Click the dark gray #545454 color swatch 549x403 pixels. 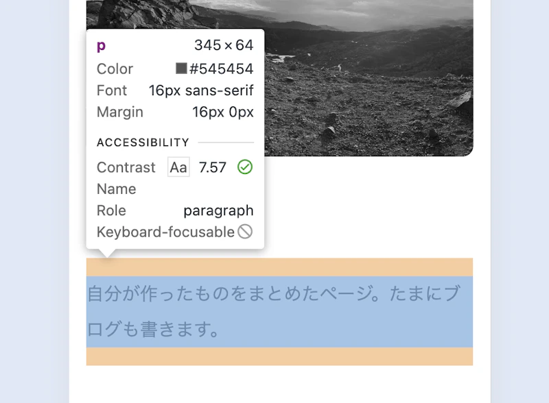click(181, 69)
